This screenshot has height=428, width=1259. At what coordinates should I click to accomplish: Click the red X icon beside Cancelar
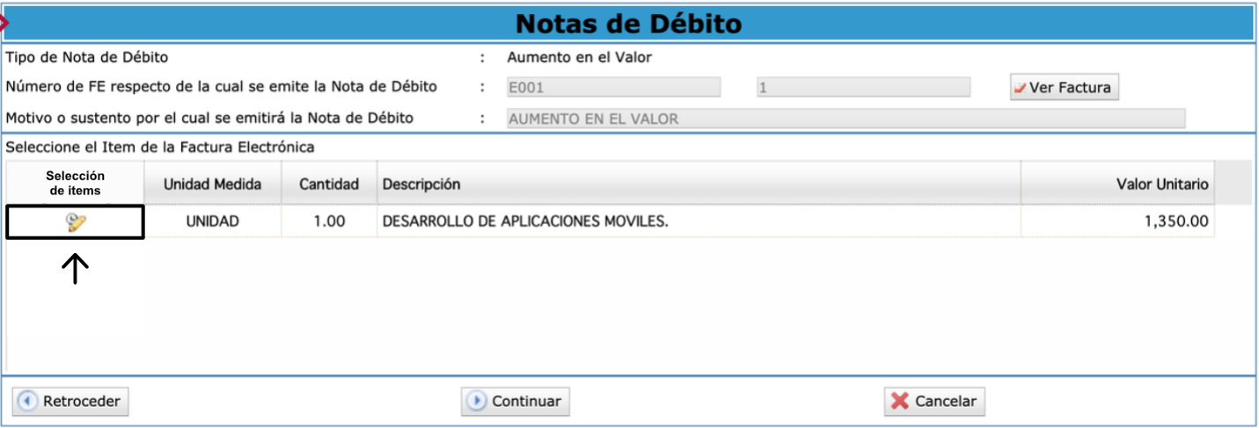coord(899,402)
